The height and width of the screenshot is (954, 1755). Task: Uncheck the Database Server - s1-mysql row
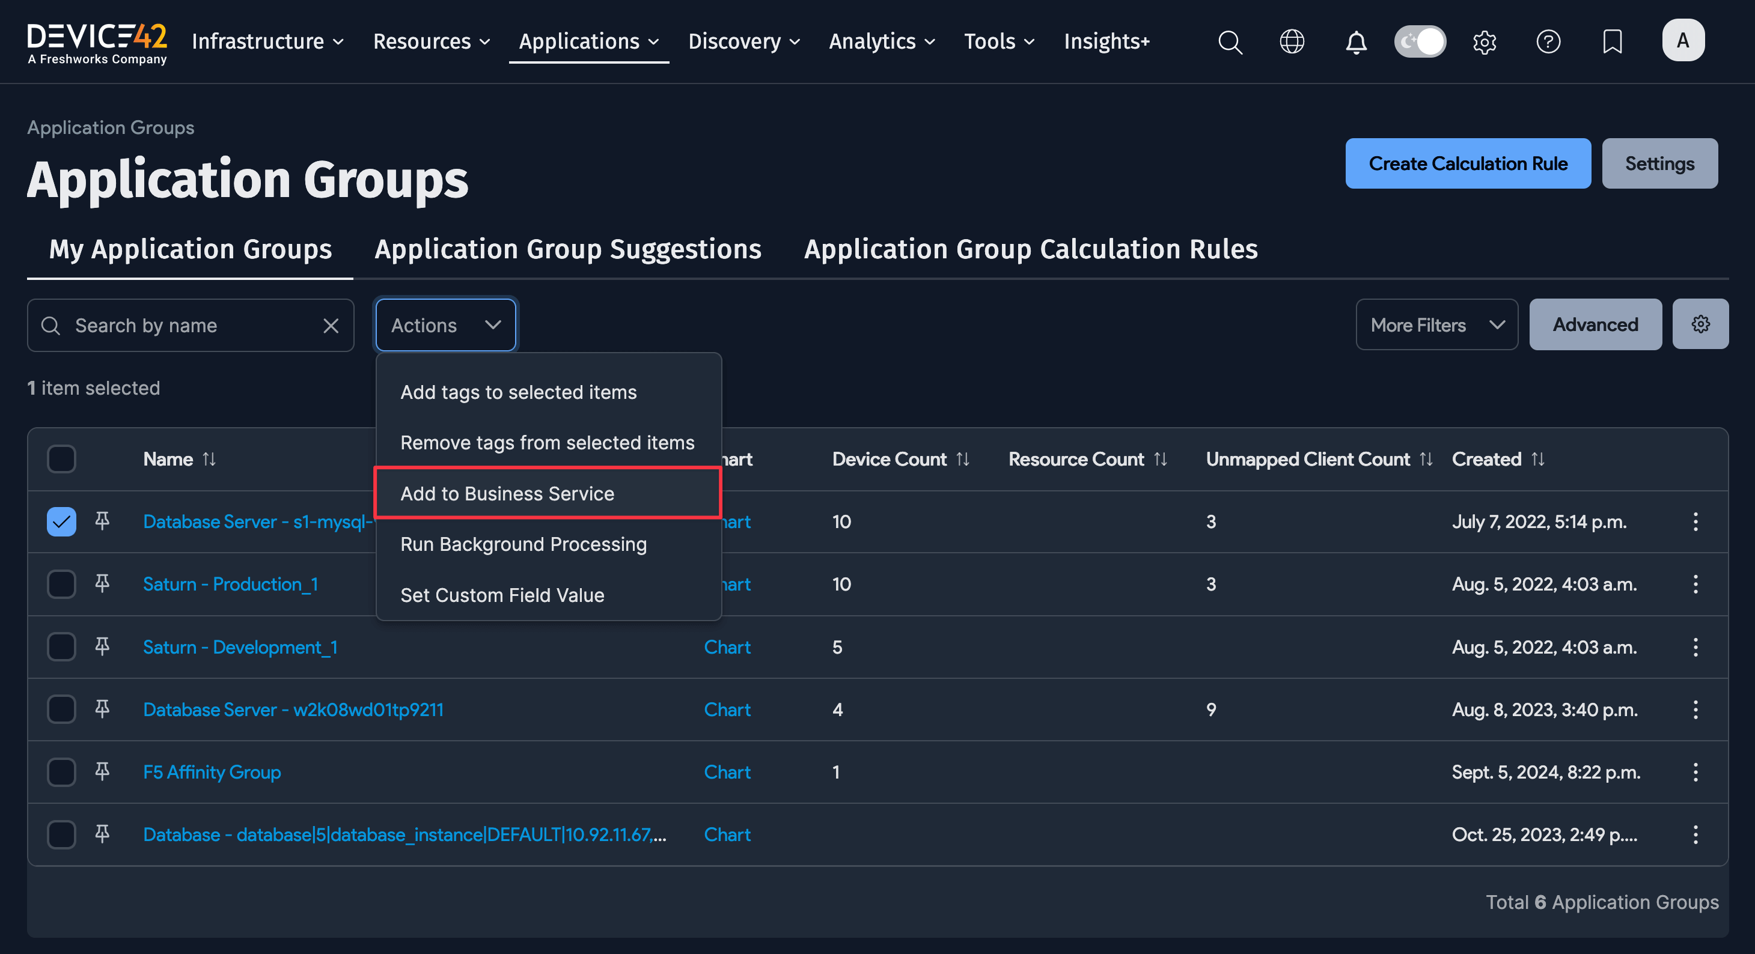tap(61, 521)
